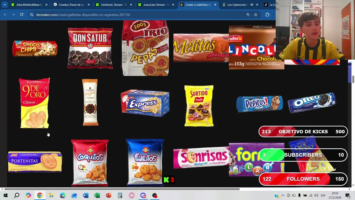Select the Choco Chips cookie image

(x=35, y=49)
